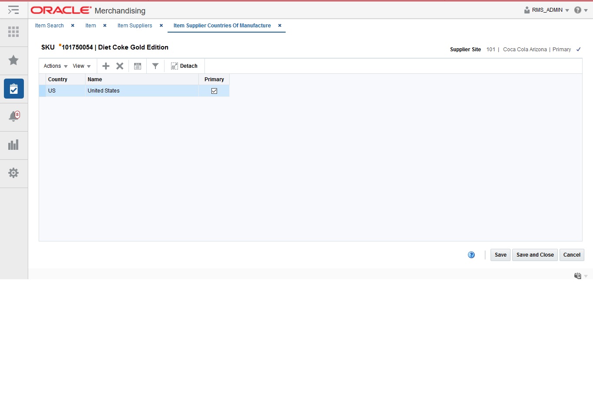
Task: Open the Settings gear icon
Action: click(x=13, y=173)
